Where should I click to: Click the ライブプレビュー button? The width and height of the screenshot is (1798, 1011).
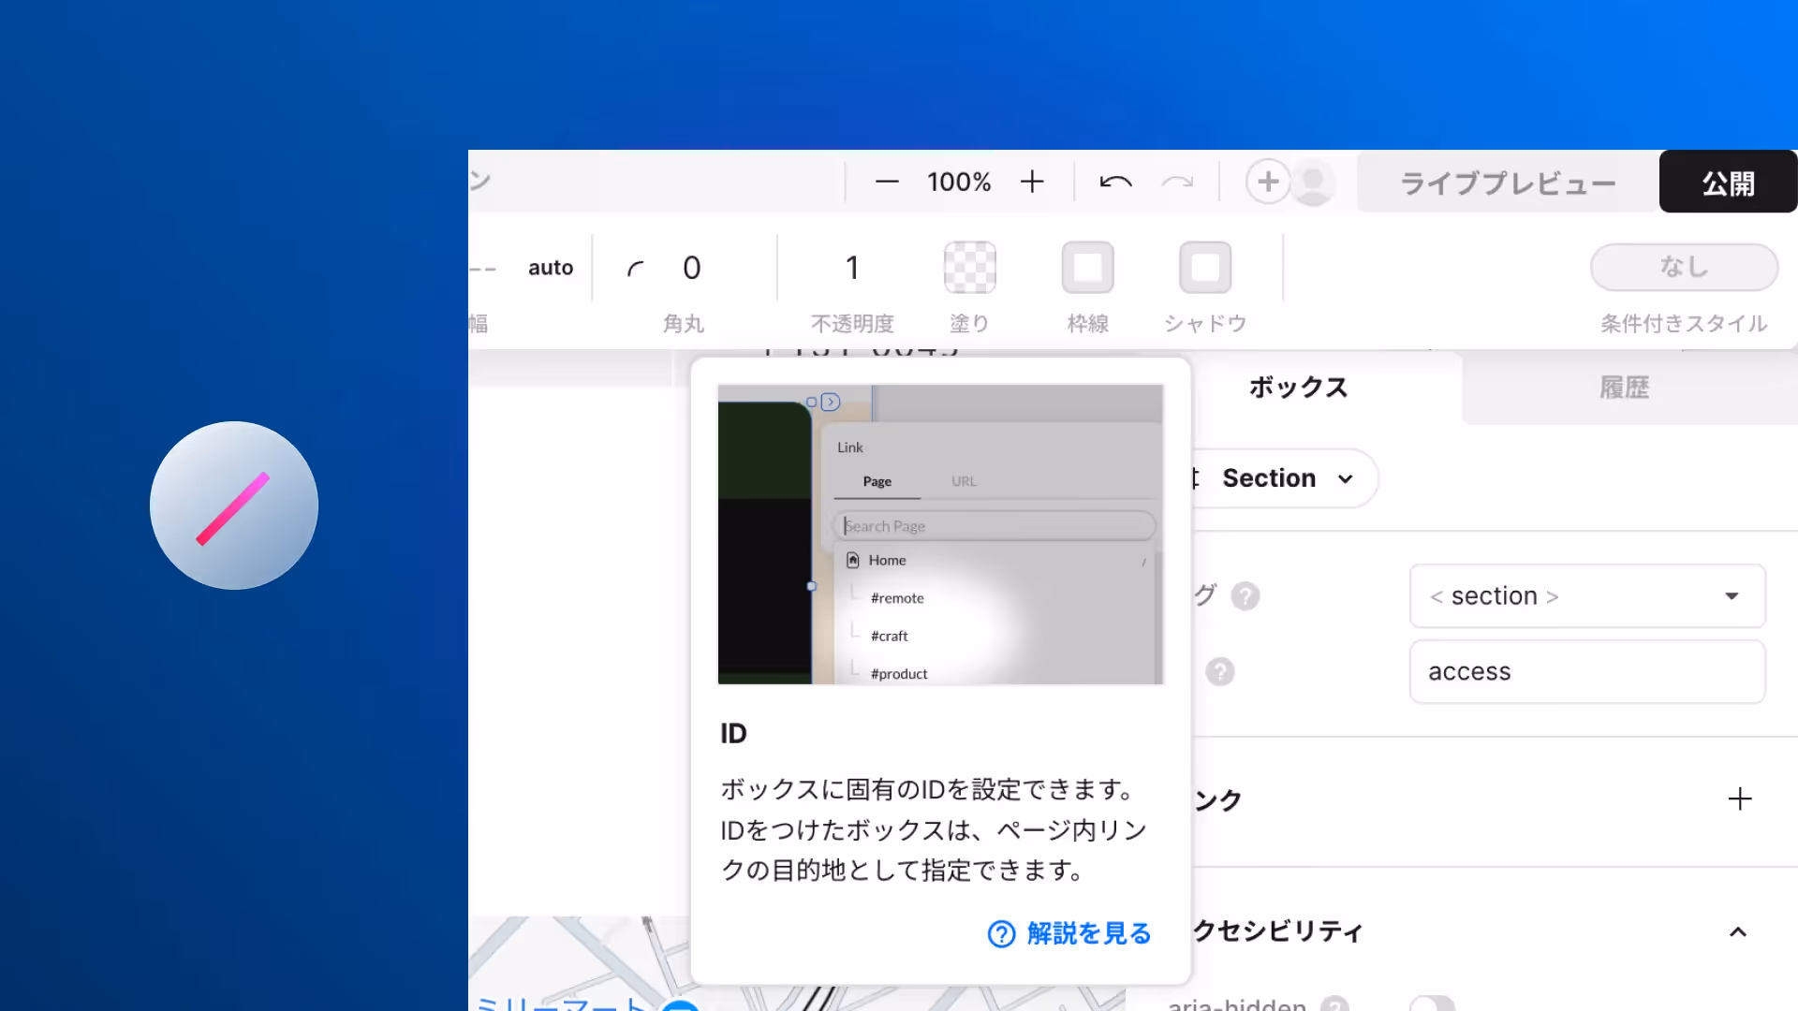[1507, 183]
